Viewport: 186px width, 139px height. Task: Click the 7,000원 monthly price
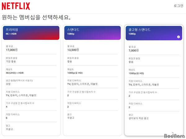coord(134,50)
